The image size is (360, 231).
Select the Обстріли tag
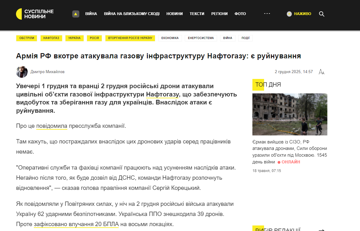click(x=27, y=38)
